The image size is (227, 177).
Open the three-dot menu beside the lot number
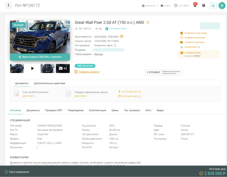(9, 6)
